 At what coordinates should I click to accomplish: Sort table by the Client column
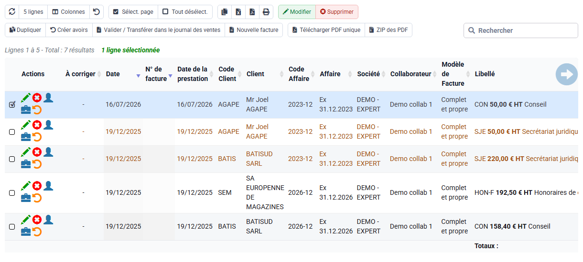click(x=265, y=74)
